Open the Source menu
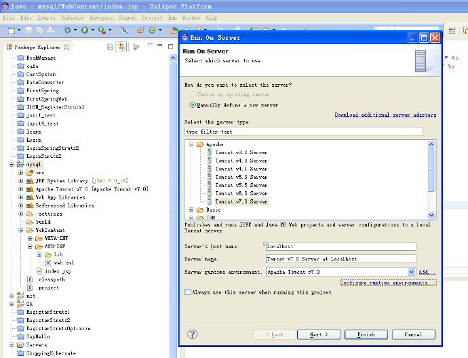This screenshot has width=468, height=358. tap(46, 18)
